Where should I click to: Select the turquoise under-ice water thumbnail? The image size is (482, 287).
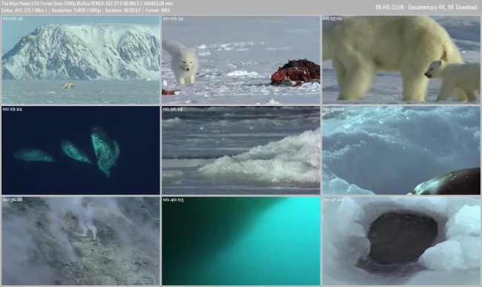pos(241,241)
